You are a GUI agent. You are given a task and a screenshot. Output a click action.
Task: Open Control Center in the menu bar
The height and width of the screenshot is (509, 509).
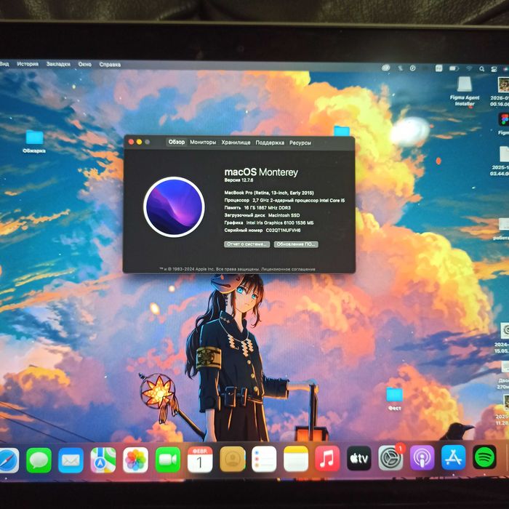click(494, 69)
